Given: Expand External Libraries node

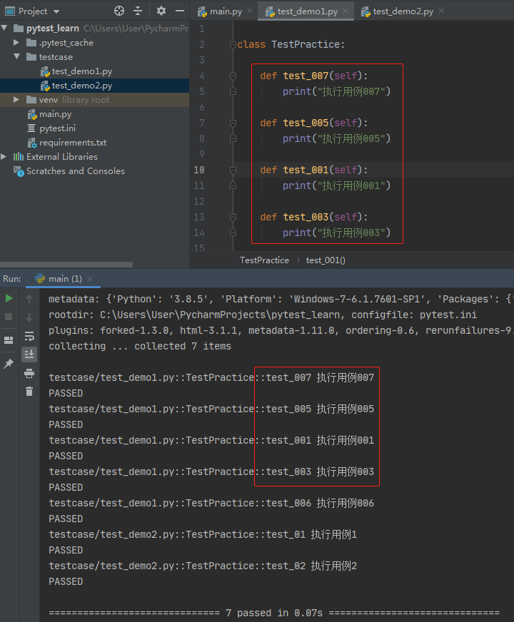Looking at the screenshot, I should (x=4, y=157).
